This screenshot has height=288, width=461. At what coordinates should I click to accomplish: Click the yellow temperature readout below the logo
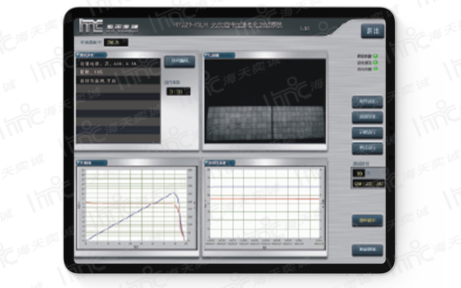tap(116, 42)
